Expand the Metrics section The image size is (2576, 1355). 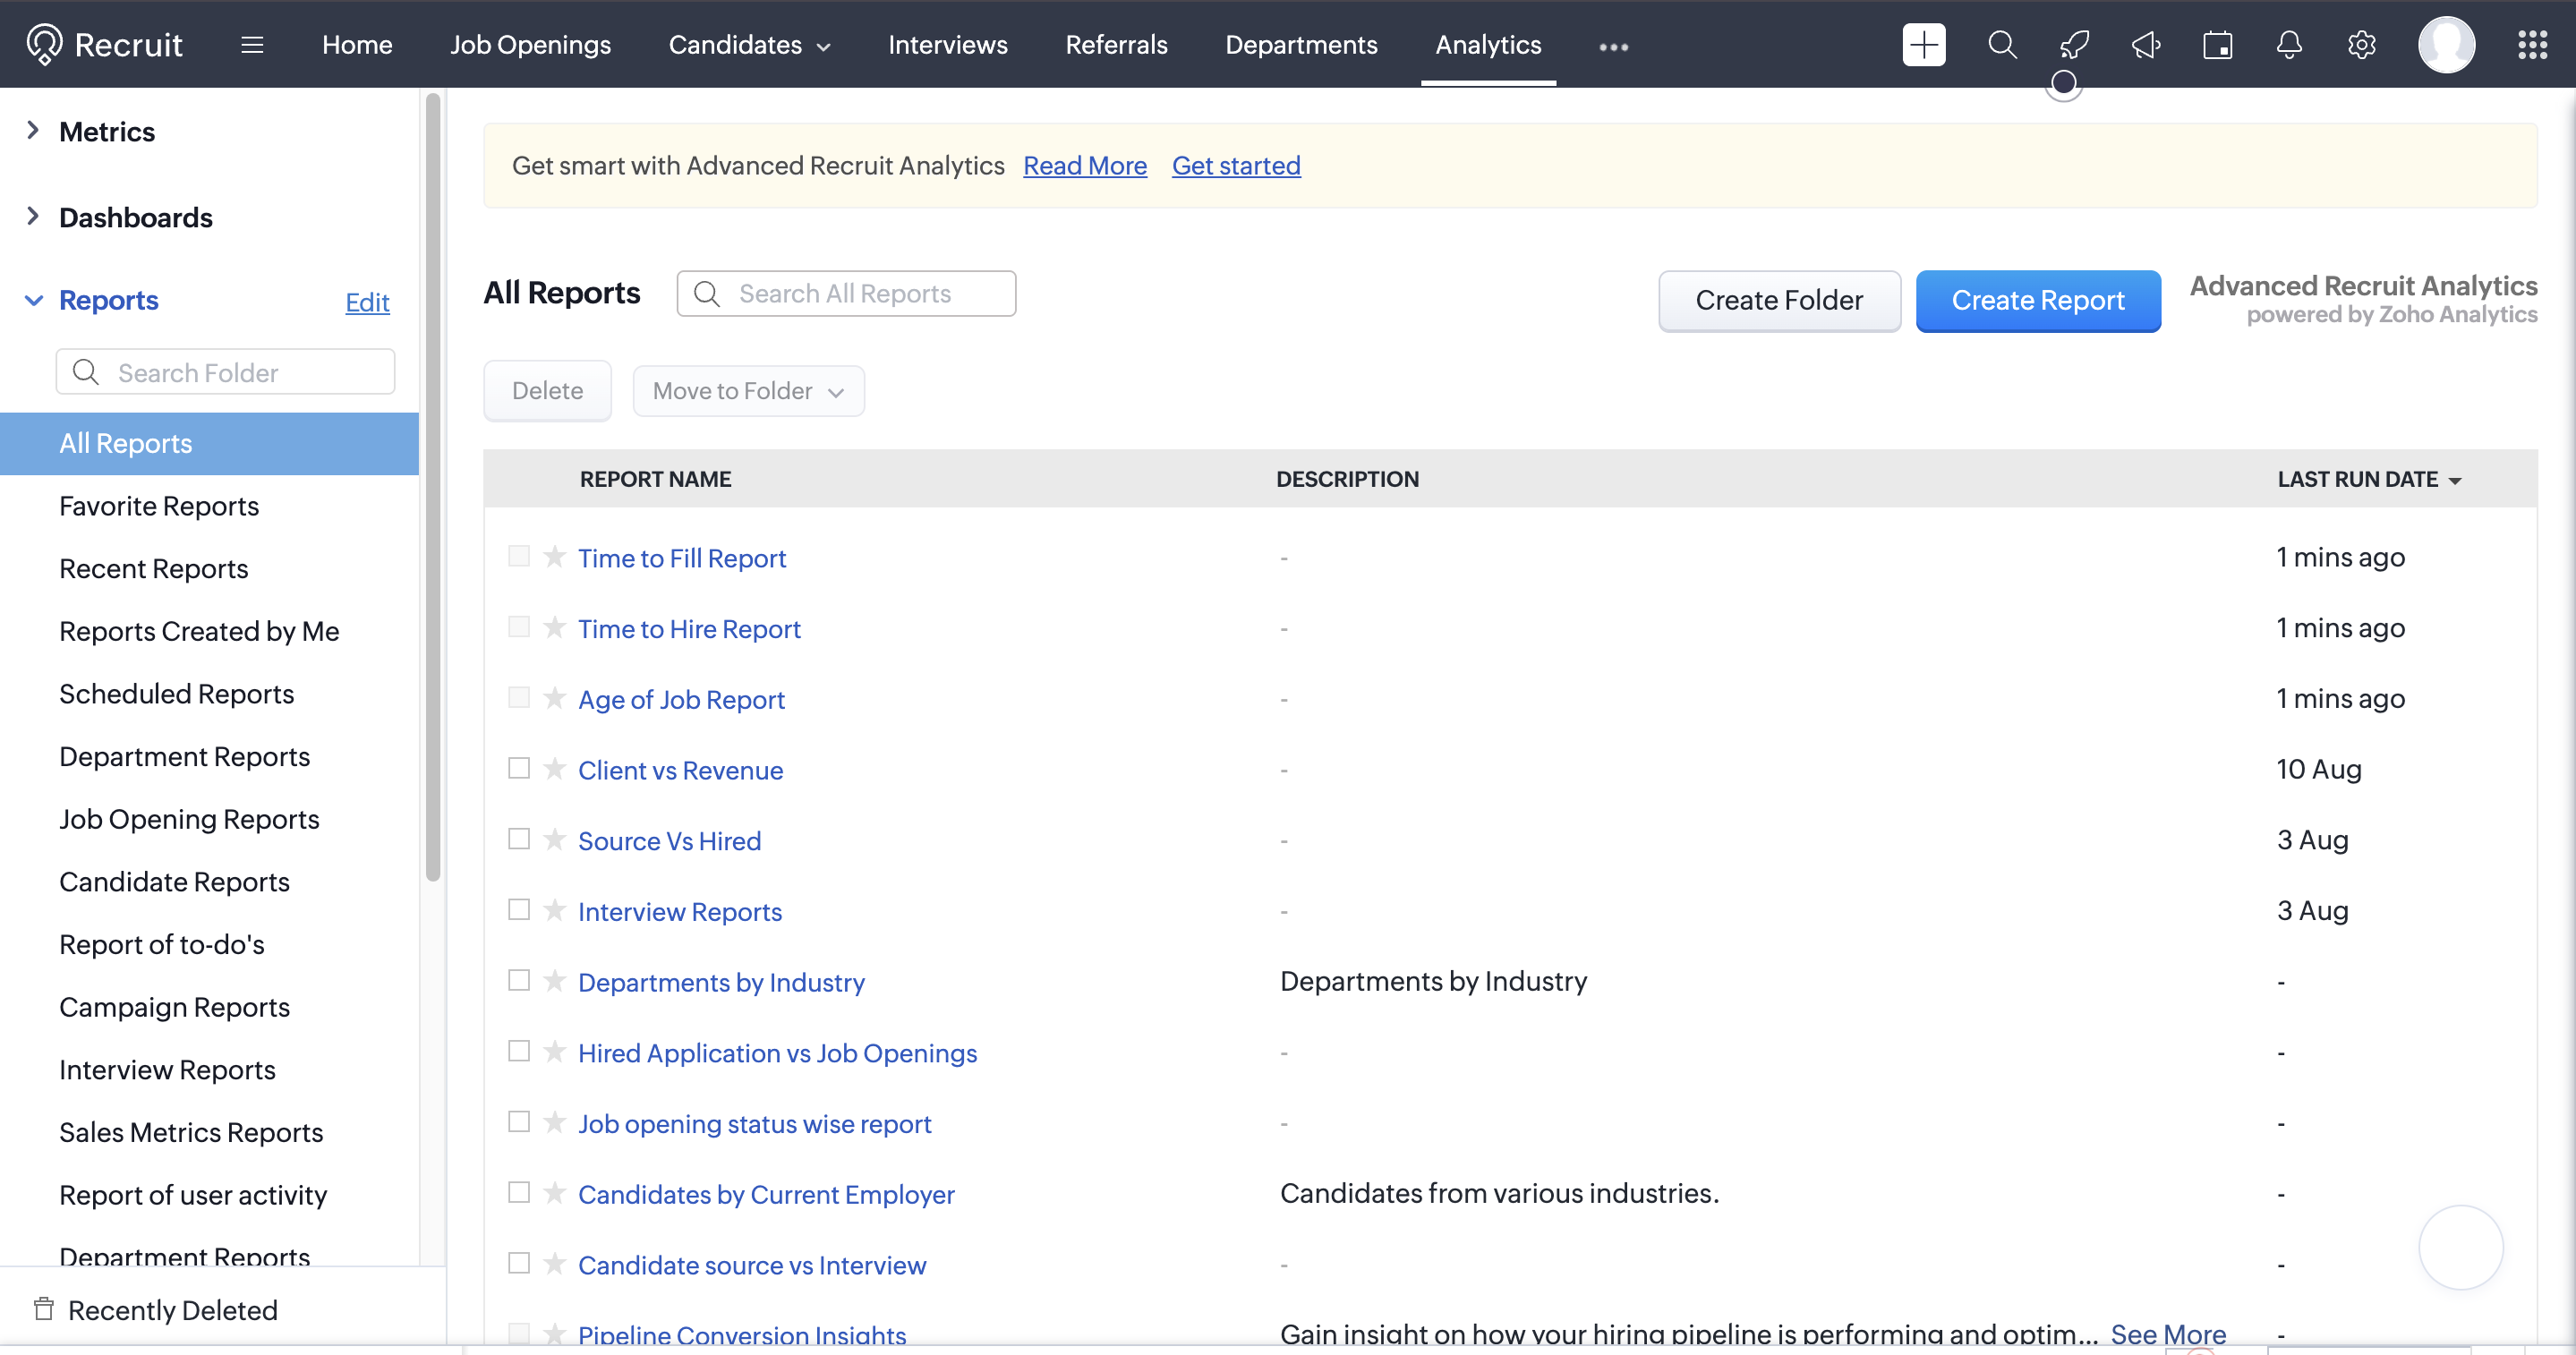pyautogui.click(x=33, y=131)
